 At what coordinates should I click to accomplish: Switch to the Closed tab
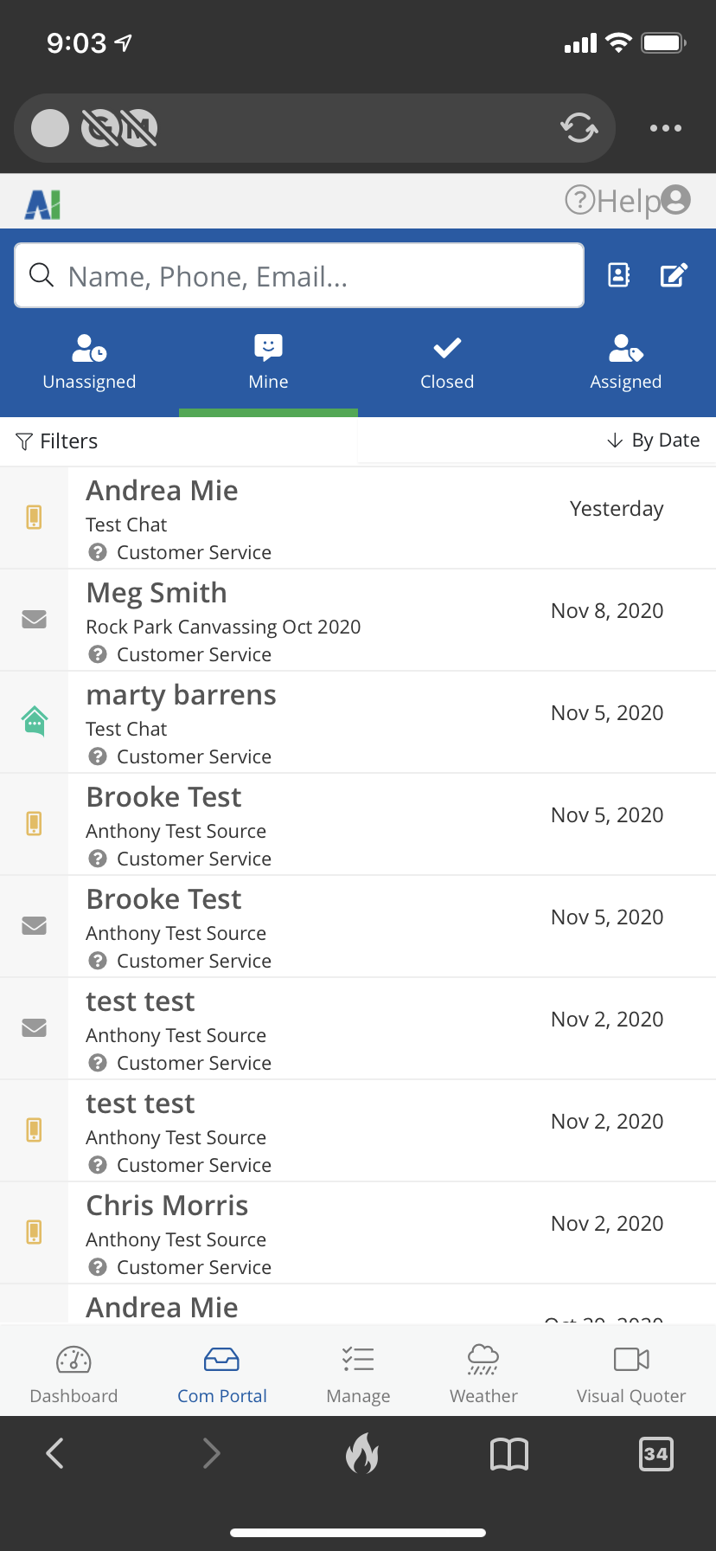pyautogui.click(x=447, y=363)
